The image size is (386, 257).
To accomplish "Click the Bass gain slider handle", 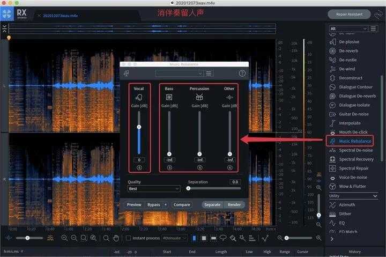I will click(169, 154).
